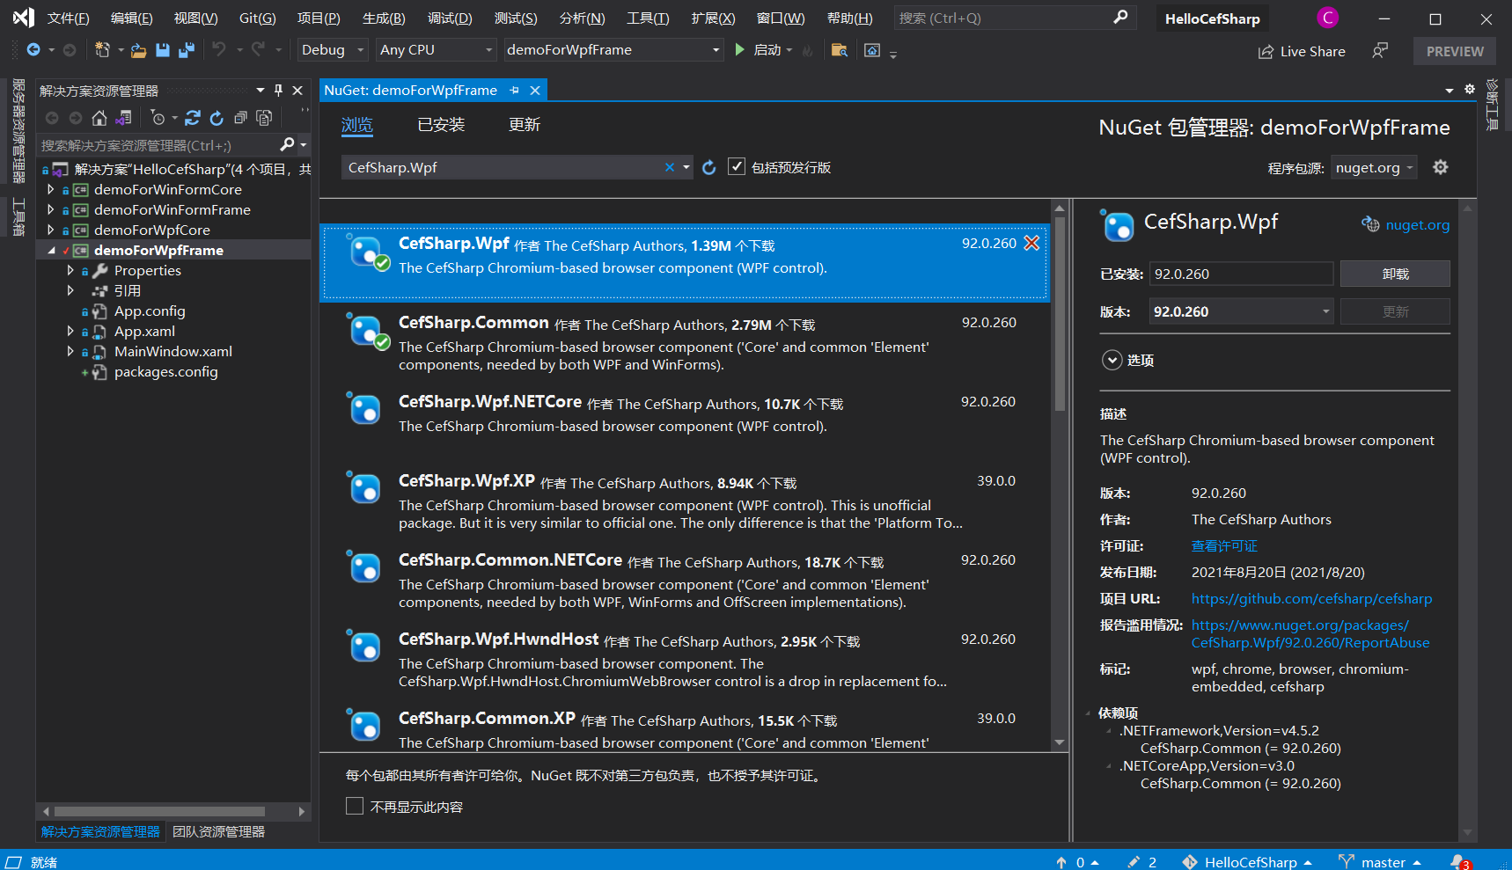Image resolution: width=1512 pixels, height=870 pixels.
Task: Switch to the updates tab 更新
Action: (x=525, y=125)
